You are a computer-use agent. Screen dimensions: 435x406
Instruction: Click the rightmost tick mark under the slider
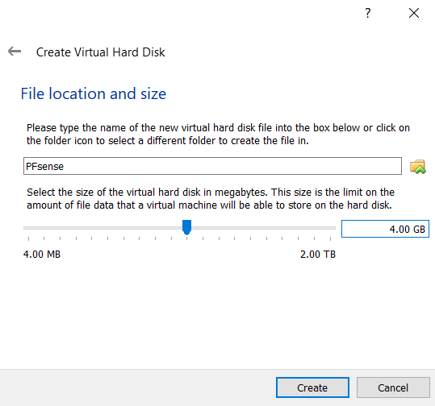pos(330,238)
